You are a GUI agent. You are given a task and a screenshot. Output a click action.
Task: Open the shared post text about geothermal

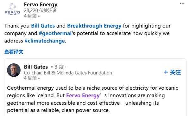(x=92, y=99)
